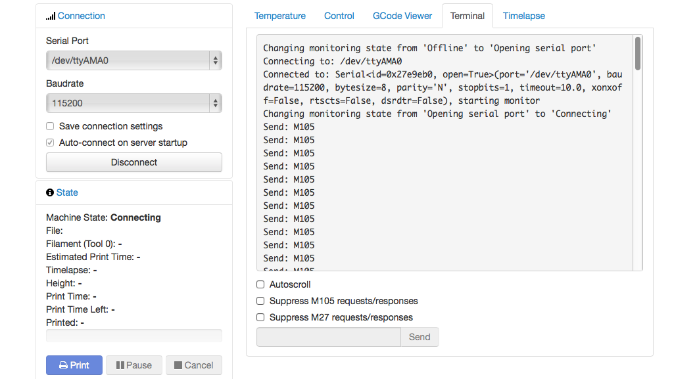Screen dimensions: 697x379
Task: Click the info icon beside State
Action: click(50, 192)
